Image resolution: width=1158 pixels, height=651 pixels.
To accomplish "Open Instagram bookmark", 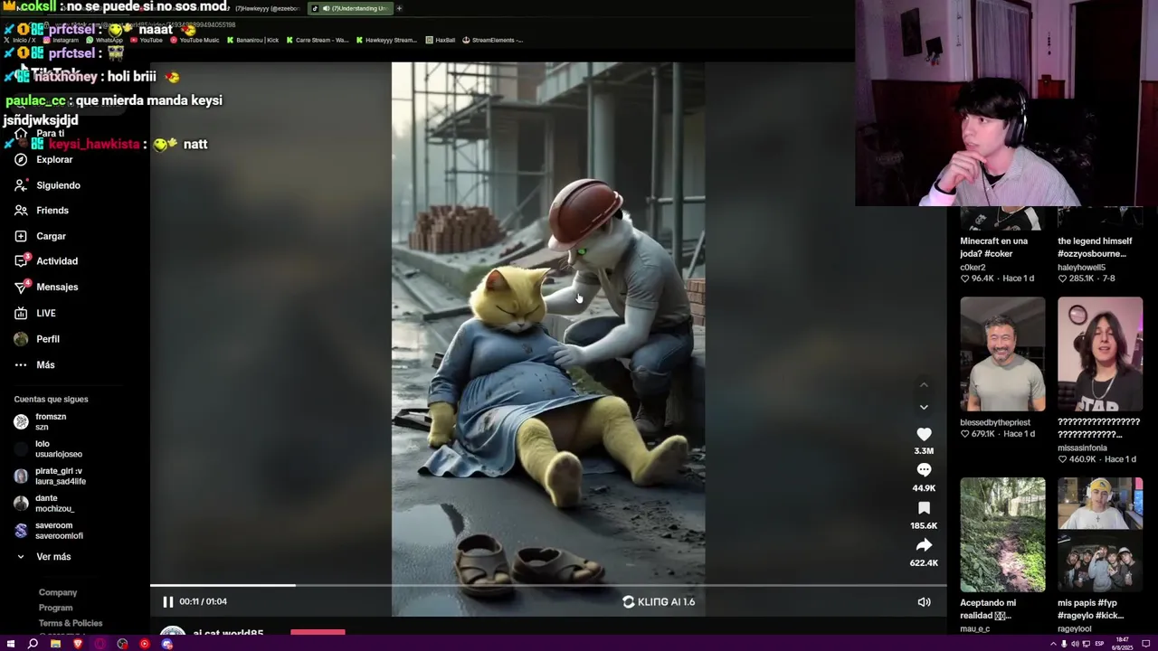I will tap(61, 40).
